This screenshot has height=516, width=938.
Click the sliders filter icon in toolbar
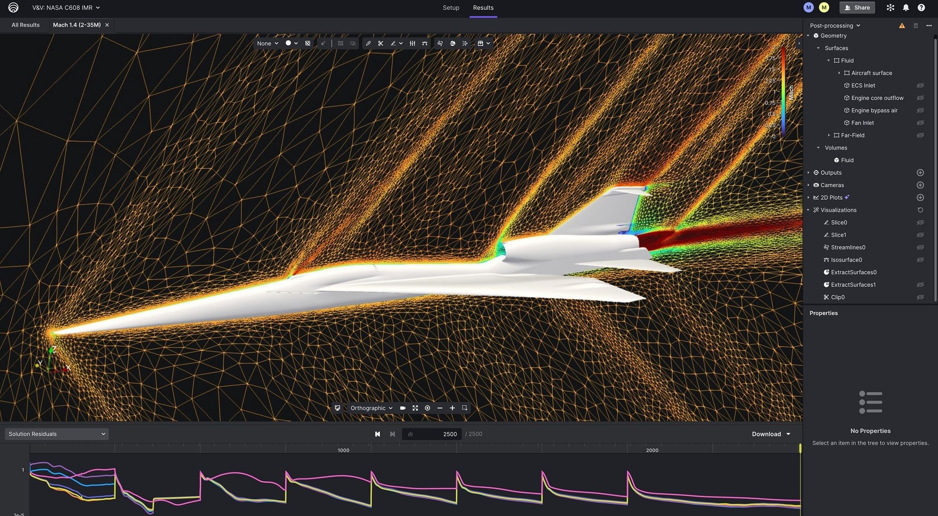(x=412, y=43)
